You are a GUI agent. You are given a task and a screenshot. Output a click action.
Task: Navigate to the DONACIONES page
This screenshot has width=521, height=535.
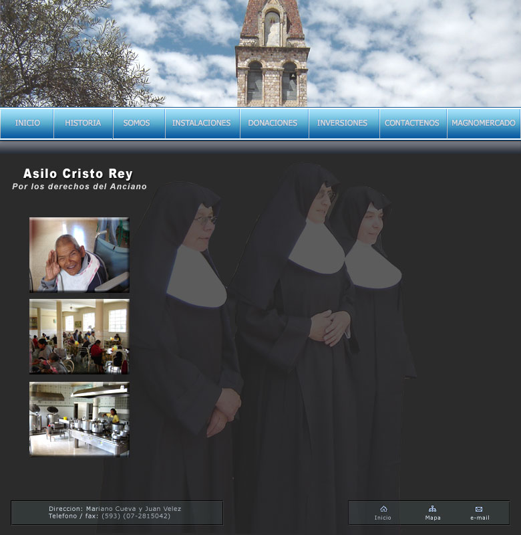point(273,123)
